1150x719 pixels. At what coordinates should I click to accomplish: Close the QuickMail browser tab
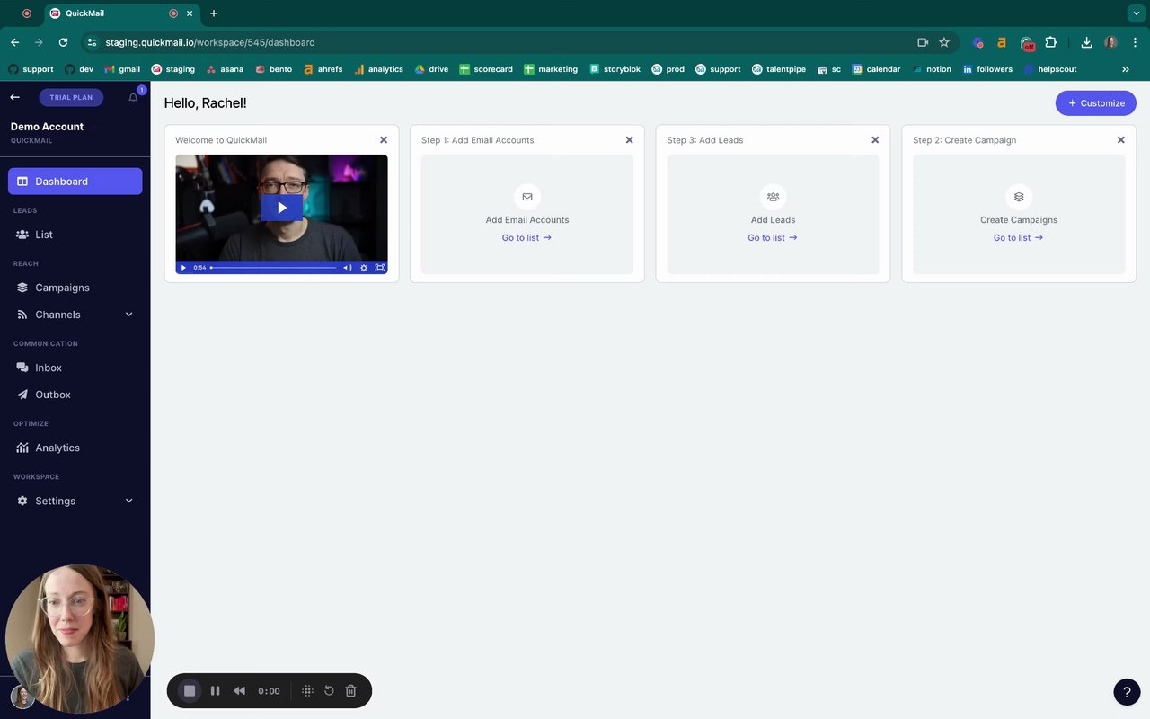click(x=190, y=13)
